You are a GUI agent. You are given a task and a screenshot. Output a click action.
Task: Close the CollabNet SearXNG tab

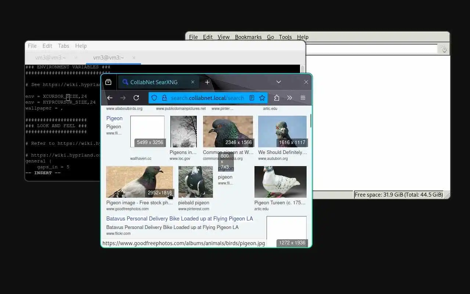[193, 82]
